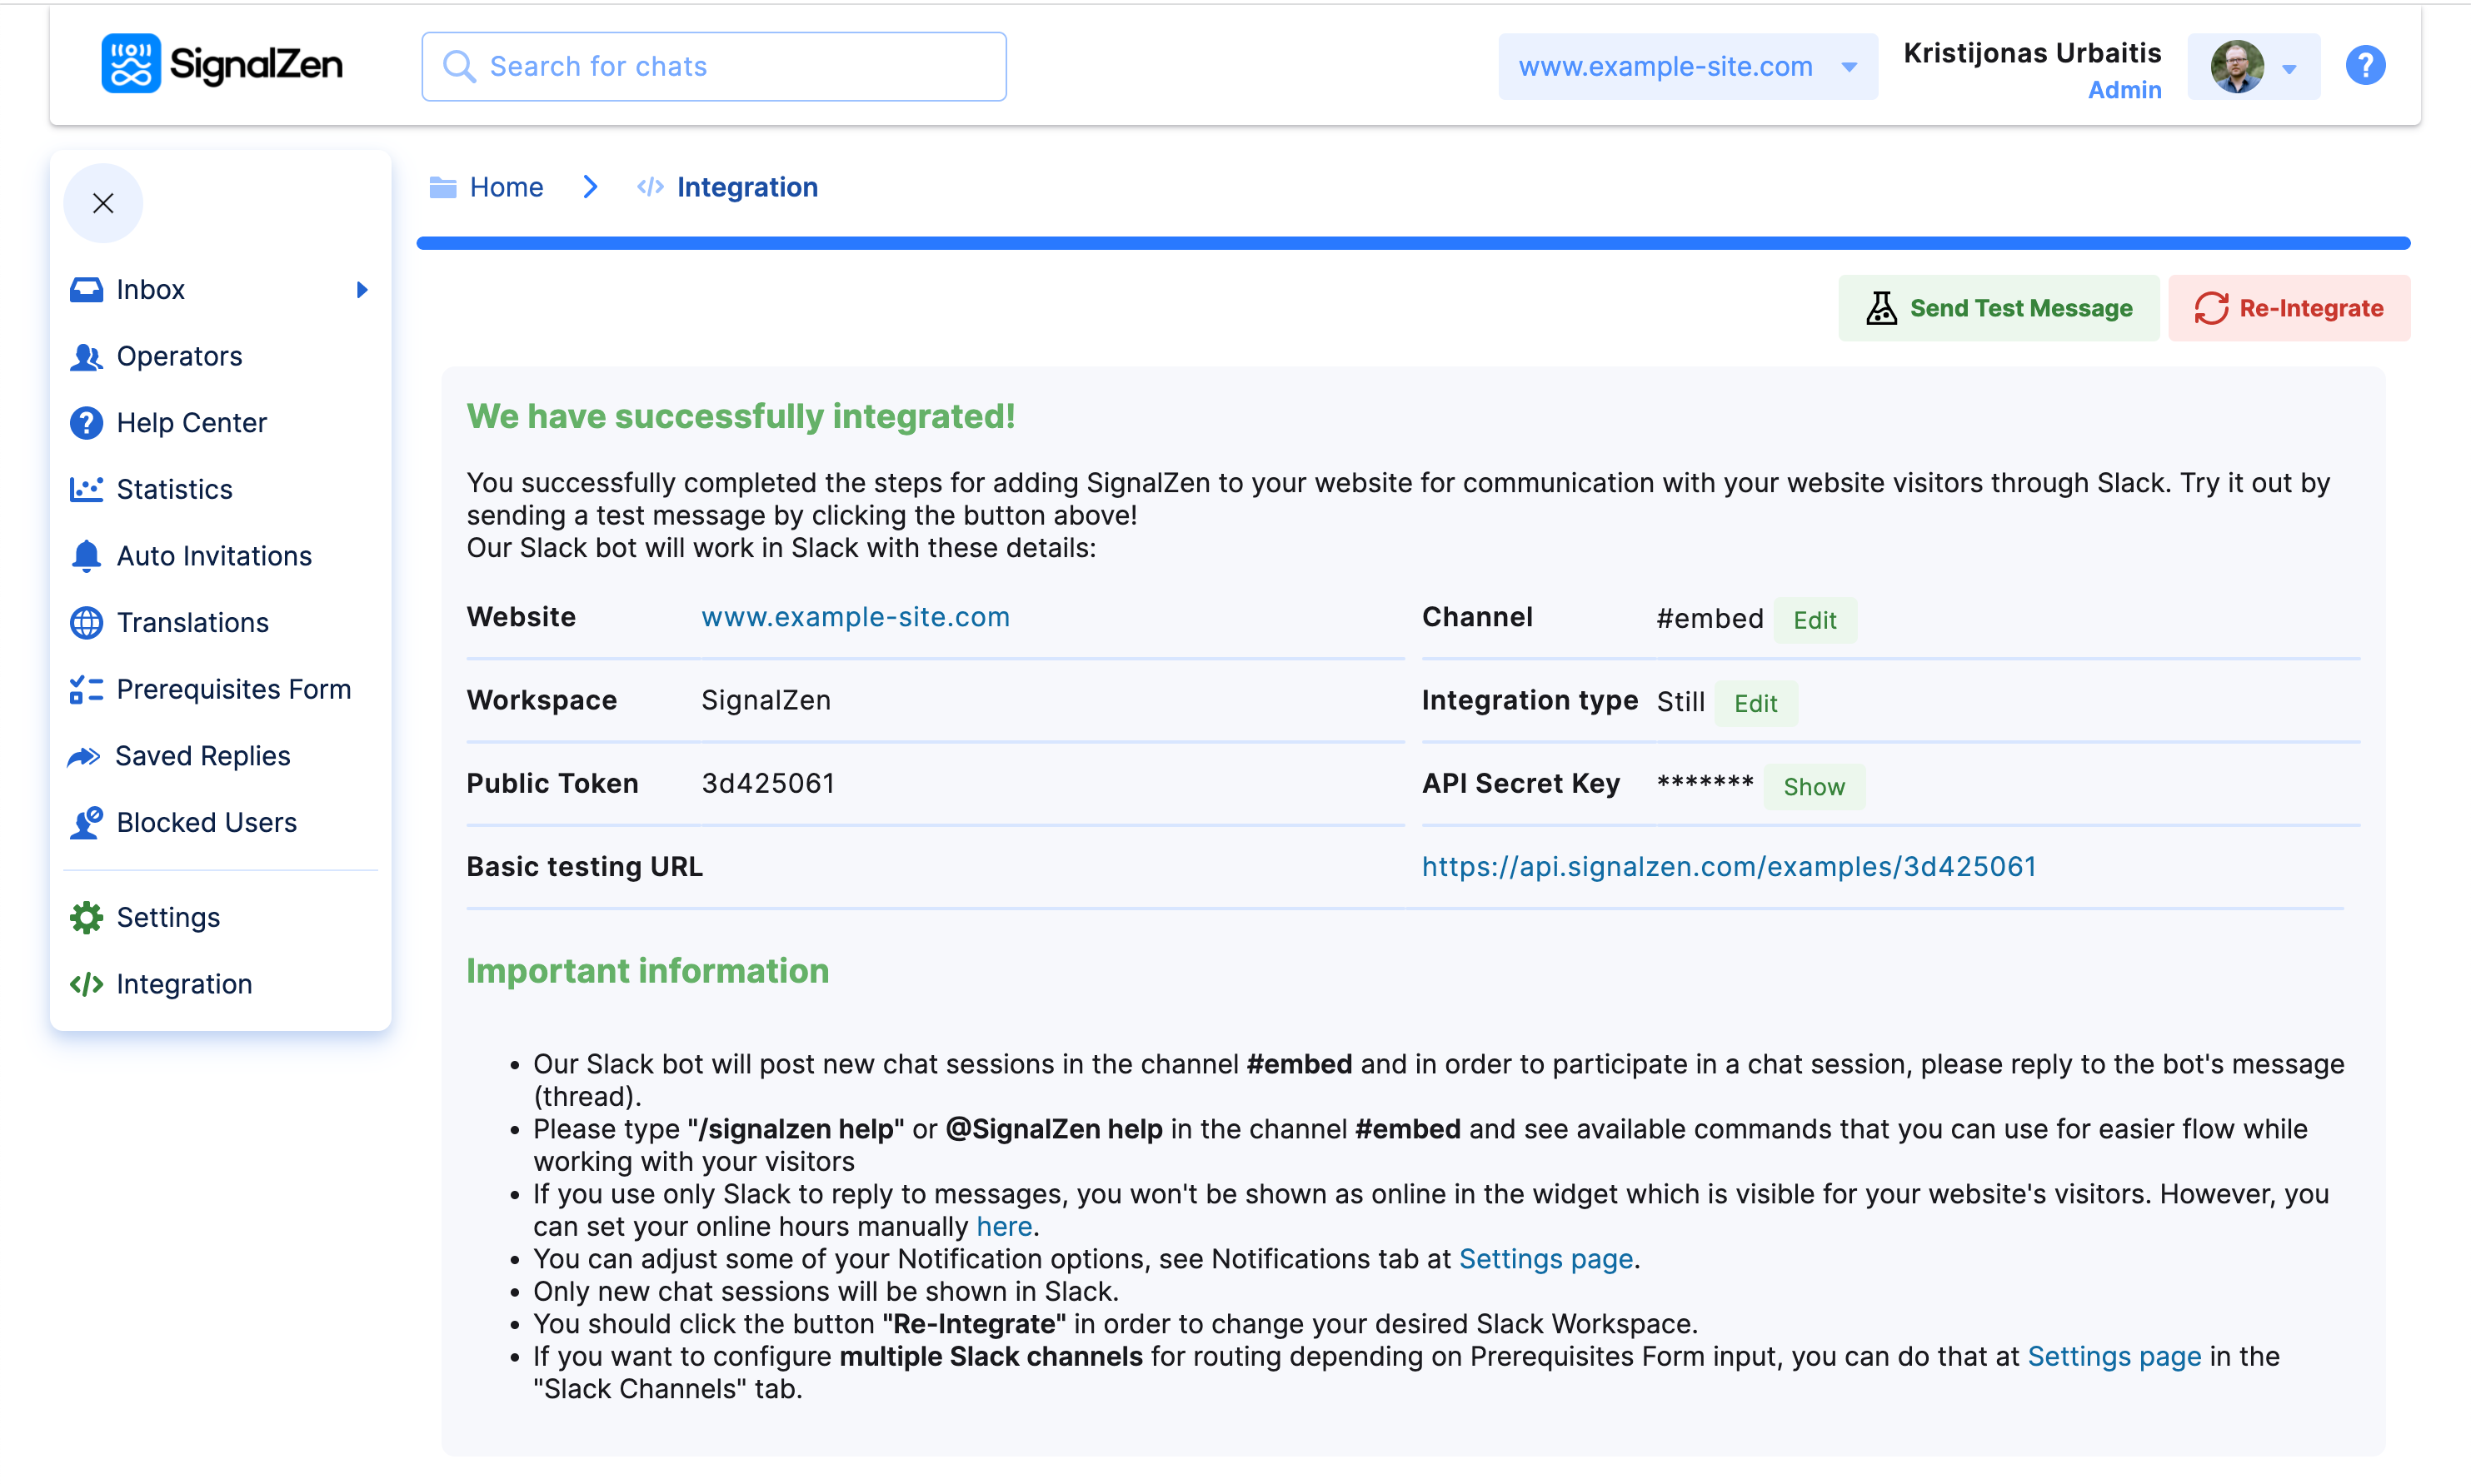Viewport: 2471px width, 1484px height.
Task: Click the Translations globe icon
Action: coord(86,622)
